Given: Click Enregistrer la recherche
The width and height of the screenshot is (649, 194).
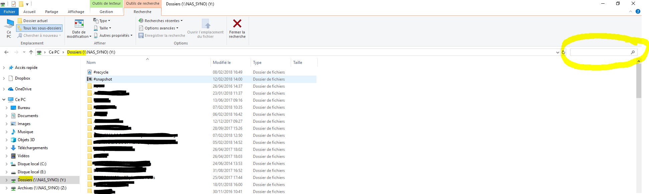Looking at the screenshot, I should click(162, 35).
